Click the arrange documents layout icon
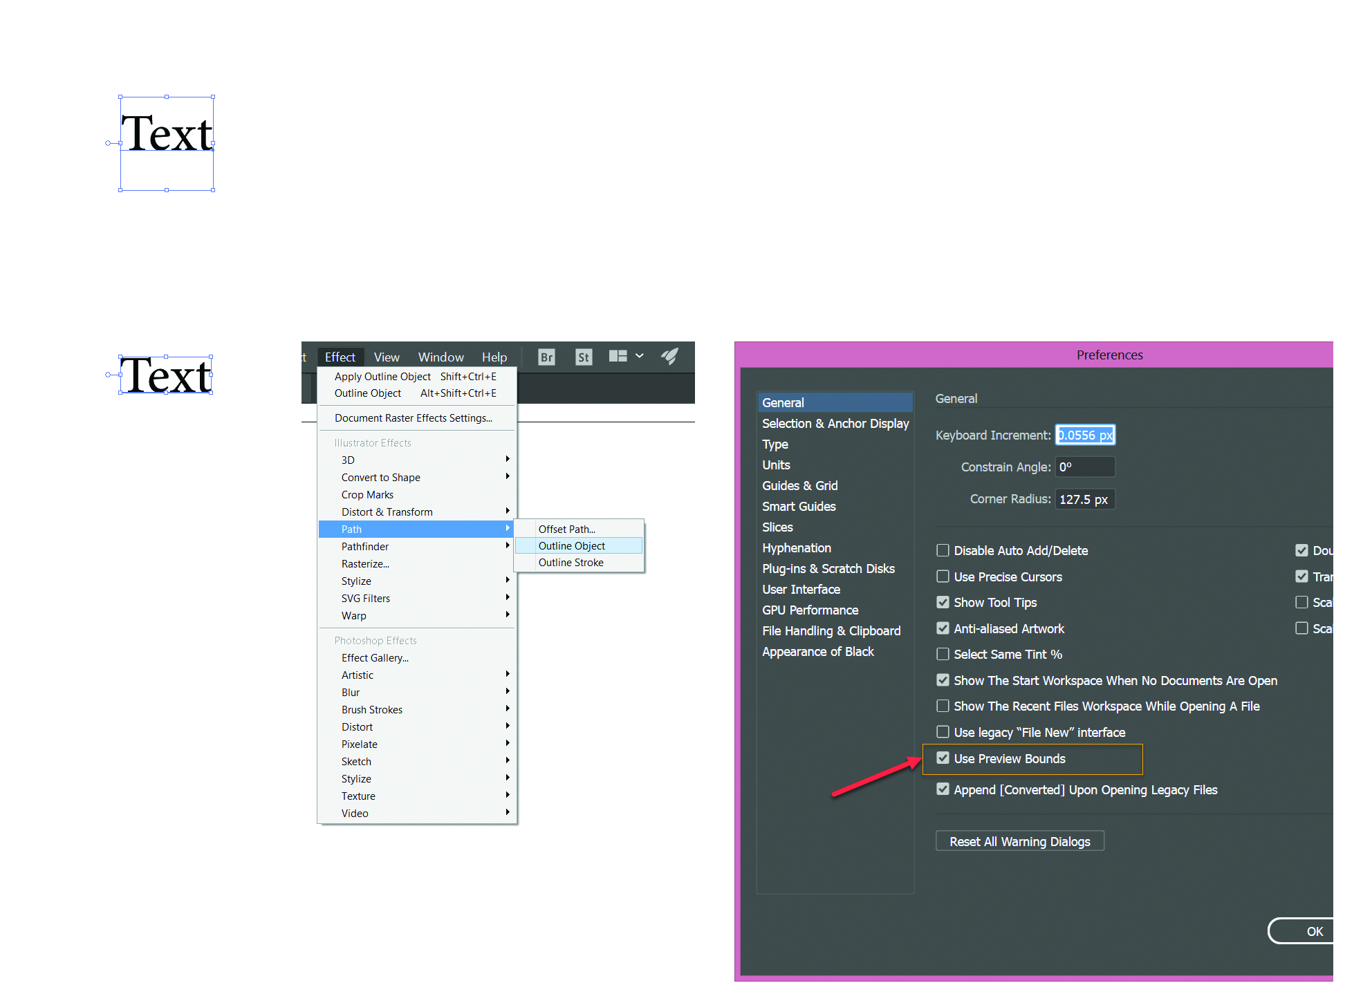The height and width of the screenshot is (1003, 1372). pos(618,356)
